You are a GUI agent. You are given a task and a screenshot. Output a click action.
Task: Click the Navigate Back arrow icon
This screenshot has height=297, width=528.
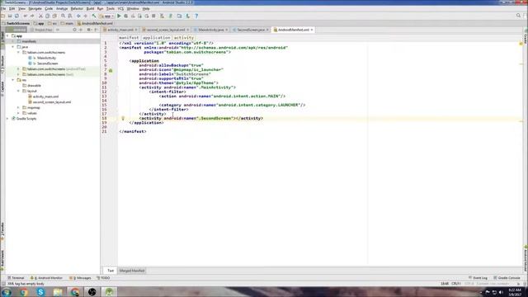78,16
